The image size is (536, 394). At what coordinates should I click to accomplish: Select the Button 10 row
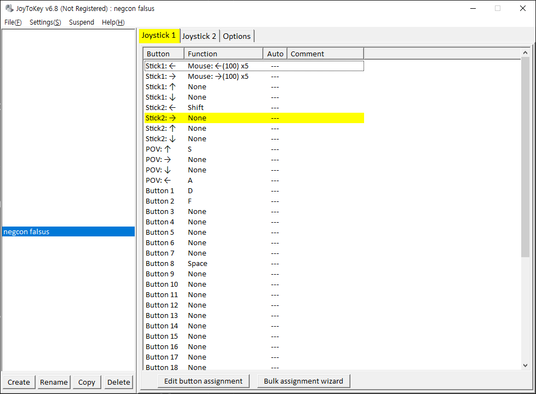tap(254, 285)
